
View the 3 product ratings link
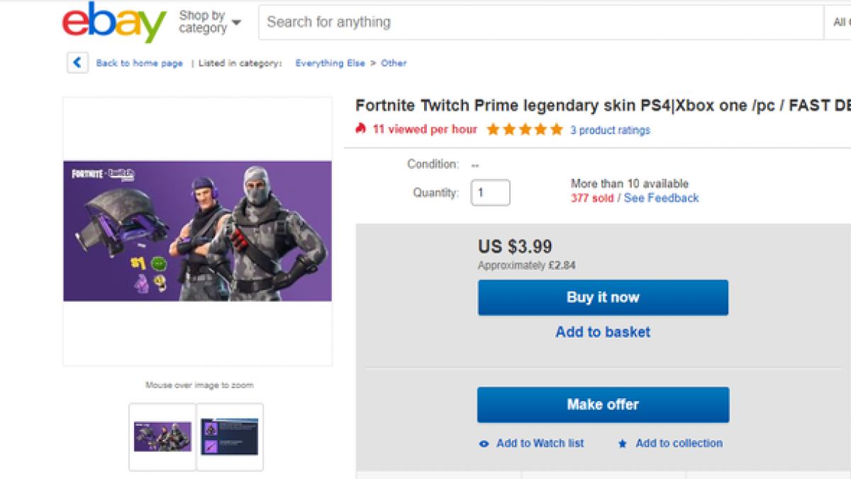[x=610, y=130]
